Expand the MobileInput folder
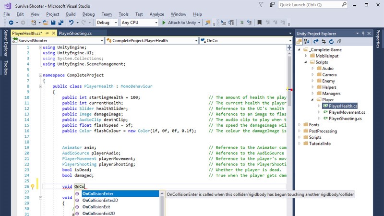 (x=306, y=56)
